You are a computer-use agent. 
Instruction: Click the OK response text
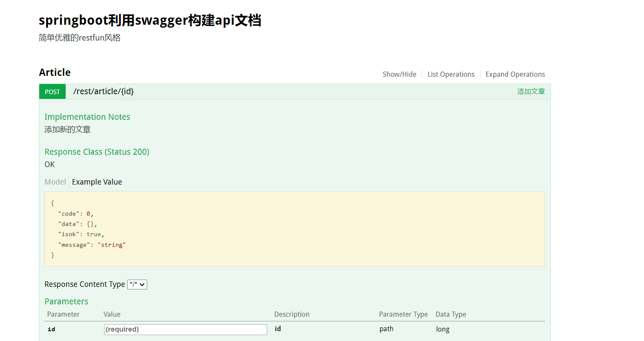[x=50, y=165]
